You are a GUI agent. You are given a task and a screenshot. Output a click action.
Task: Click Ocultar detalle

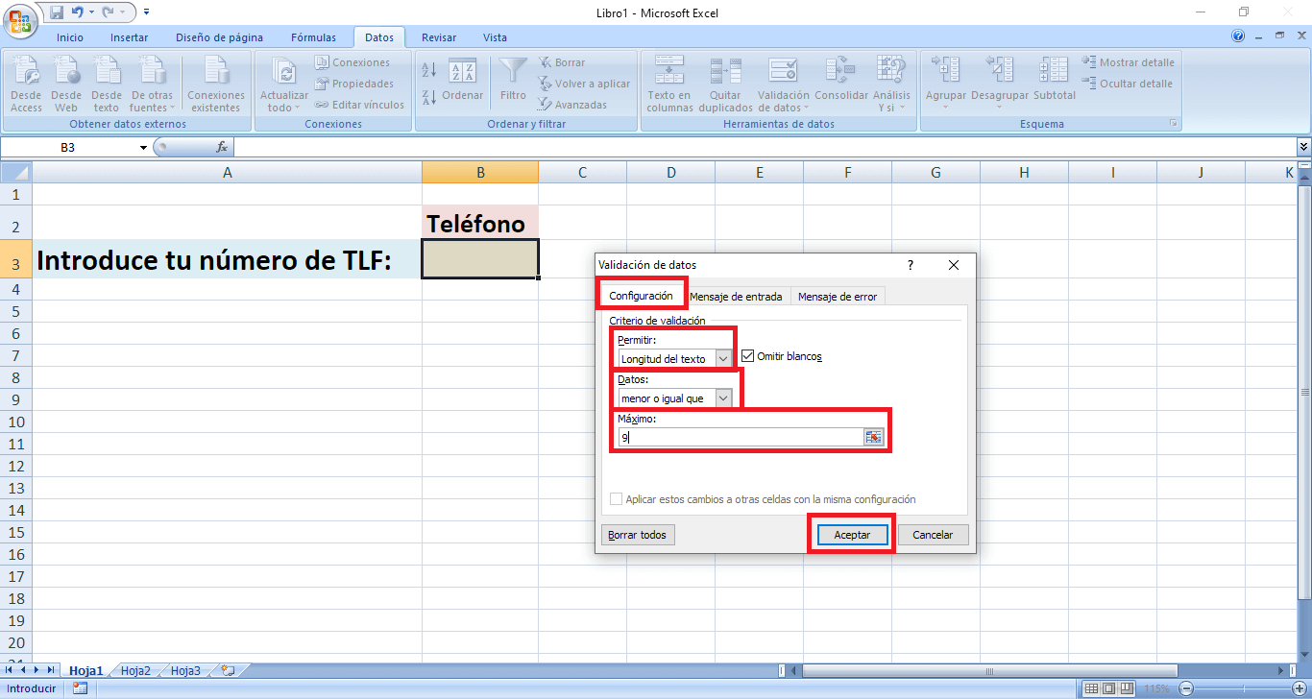click(x=1127, y=84)
